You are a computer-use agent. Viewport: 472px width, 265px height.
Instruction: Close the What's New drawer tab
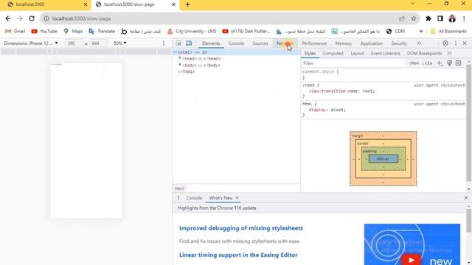click(237, 198)
